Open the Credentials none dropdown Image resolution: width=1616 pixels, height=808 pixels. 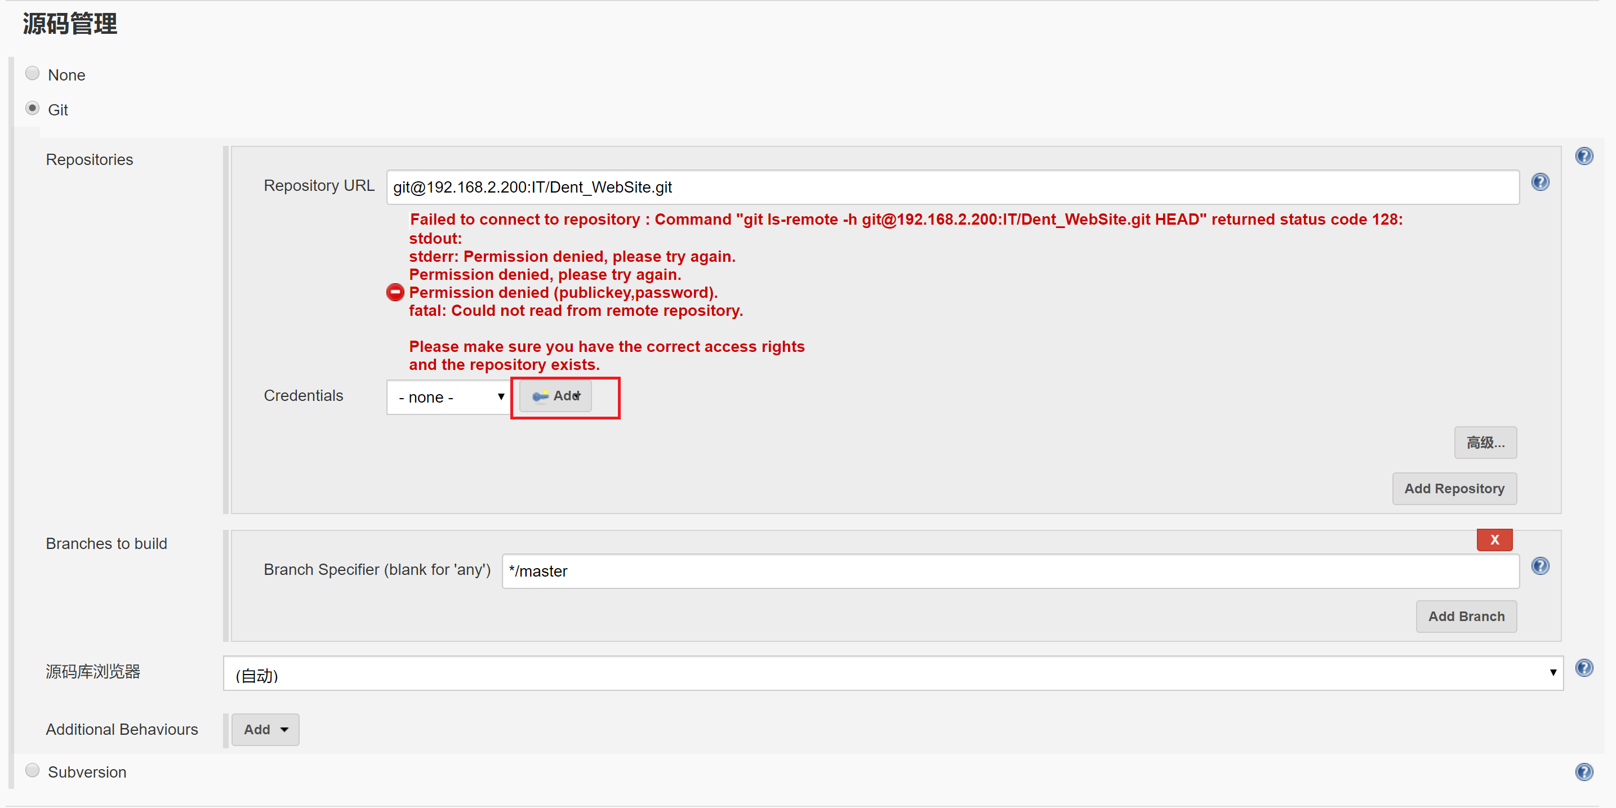449,397
